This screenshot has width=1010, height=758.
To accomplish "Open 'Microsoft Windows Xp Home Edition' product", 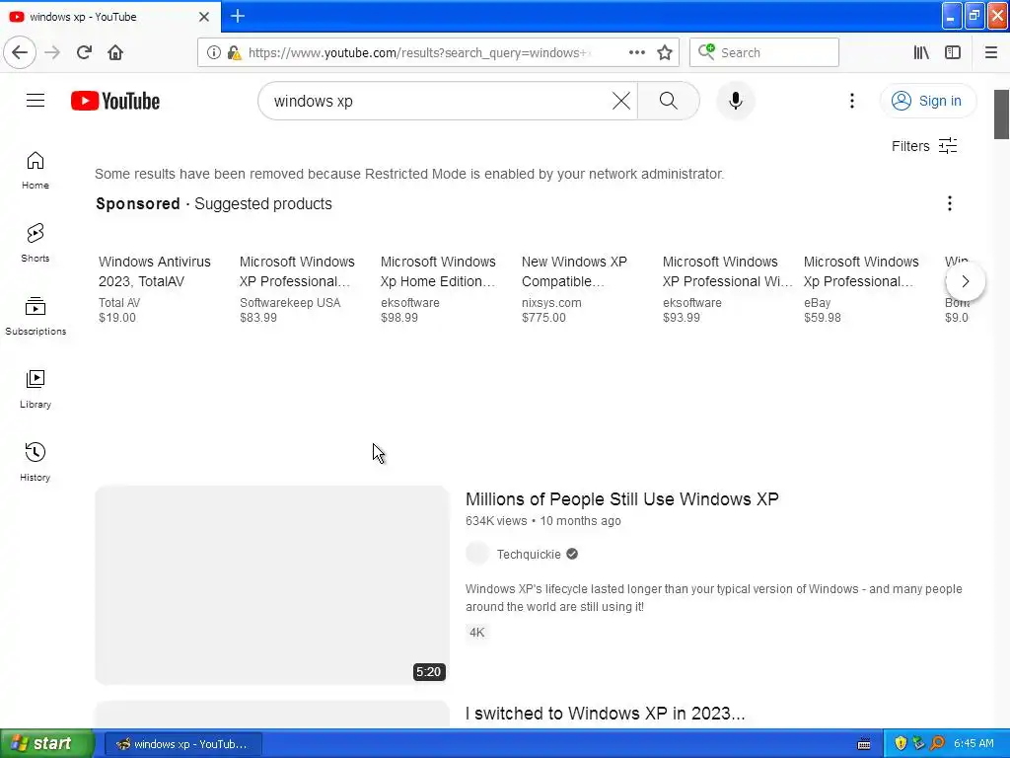I will click(x=438, y=289).
